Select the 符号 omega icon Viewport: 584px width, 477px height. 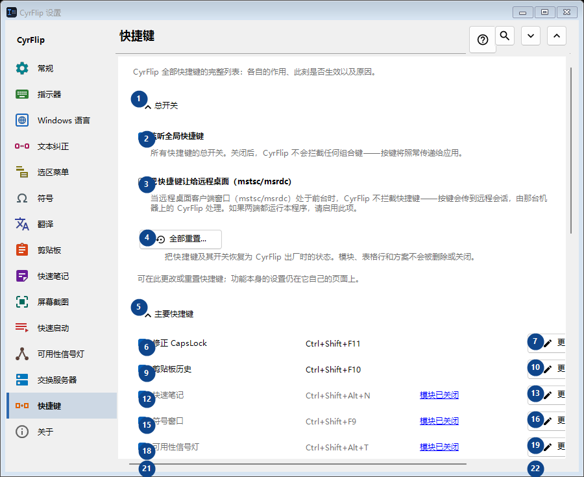[22, 198]
